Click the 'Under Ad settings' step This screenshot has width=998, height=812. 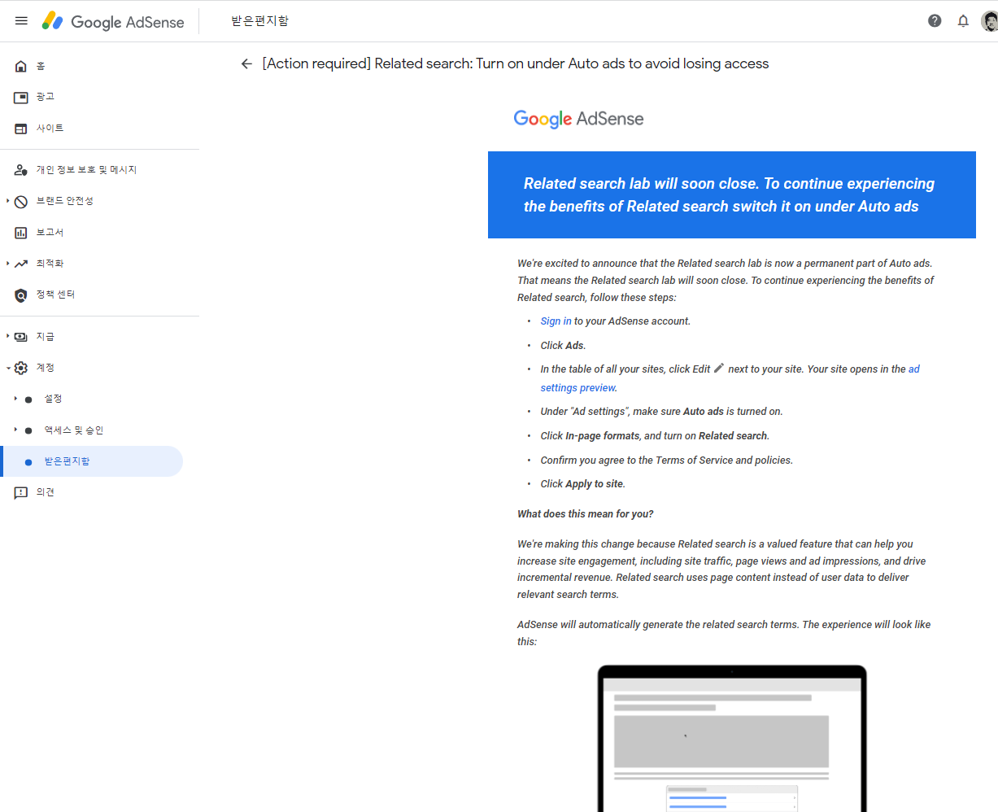tap(661, 412)
